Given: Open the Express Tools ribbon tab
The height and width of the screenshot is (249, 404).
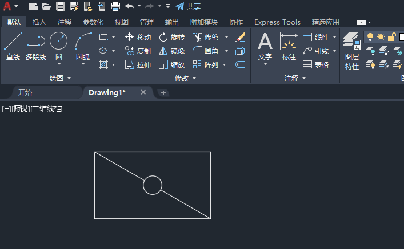Looking at the screenshot, I should pos(277,22).
